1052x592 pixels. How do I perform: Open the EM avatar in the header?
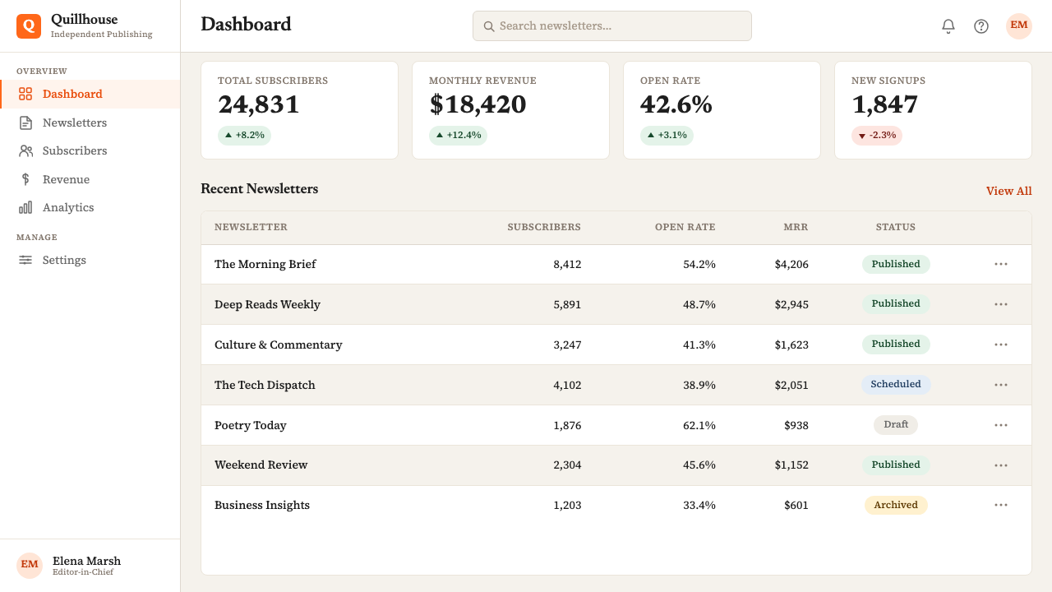[x=1019, y=26]
